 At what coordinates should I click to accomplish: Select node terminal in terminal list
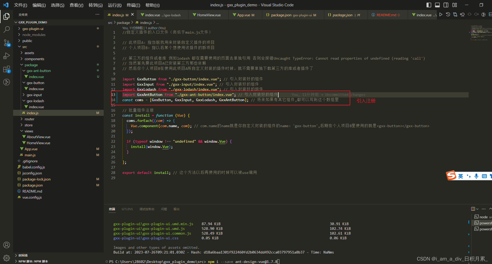click(x=482, y=217)
